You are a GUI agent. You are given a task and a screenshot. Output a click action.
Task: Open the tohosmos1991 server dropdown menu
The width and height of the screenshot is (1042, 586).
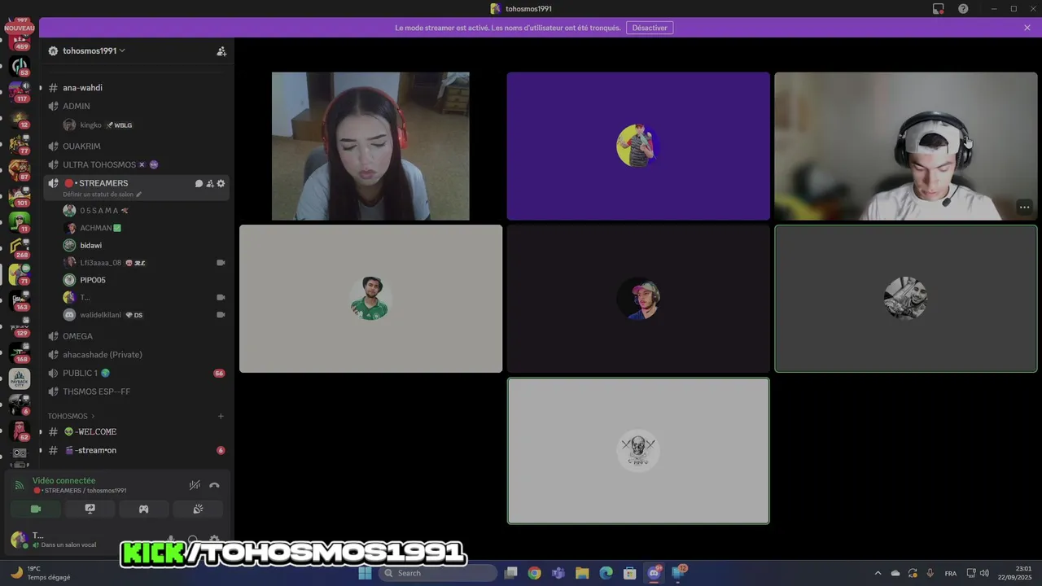94,50
